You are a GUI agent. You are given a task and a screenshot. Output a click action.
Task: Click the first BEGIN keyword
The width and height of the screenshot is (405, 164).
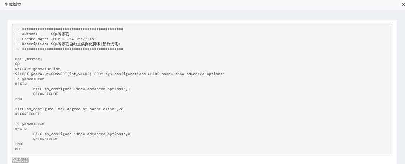[21, 84]
